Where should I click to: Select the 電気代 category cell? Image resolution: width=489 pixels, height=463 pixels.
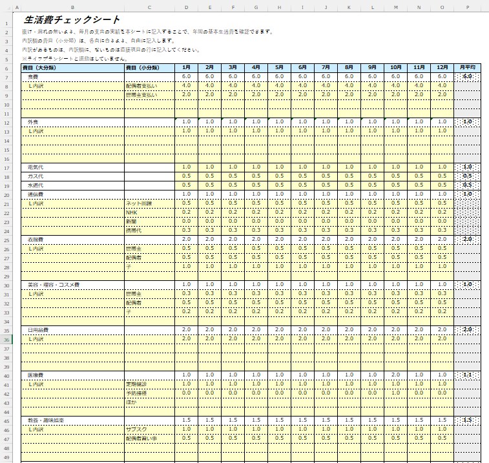click(72, 167)
